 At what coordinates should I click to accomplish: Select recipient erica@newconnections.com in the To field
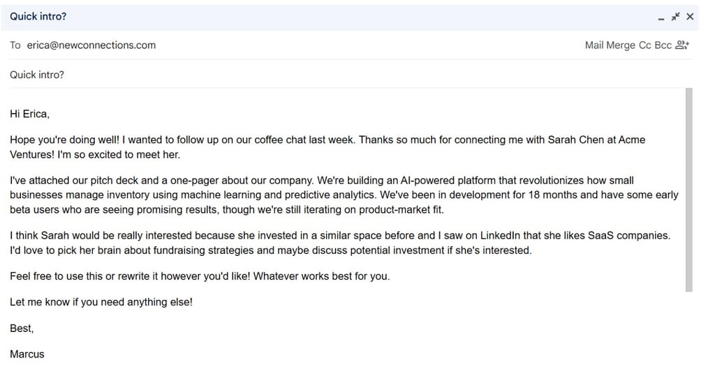pyautogui.click(x=91, y=45)
